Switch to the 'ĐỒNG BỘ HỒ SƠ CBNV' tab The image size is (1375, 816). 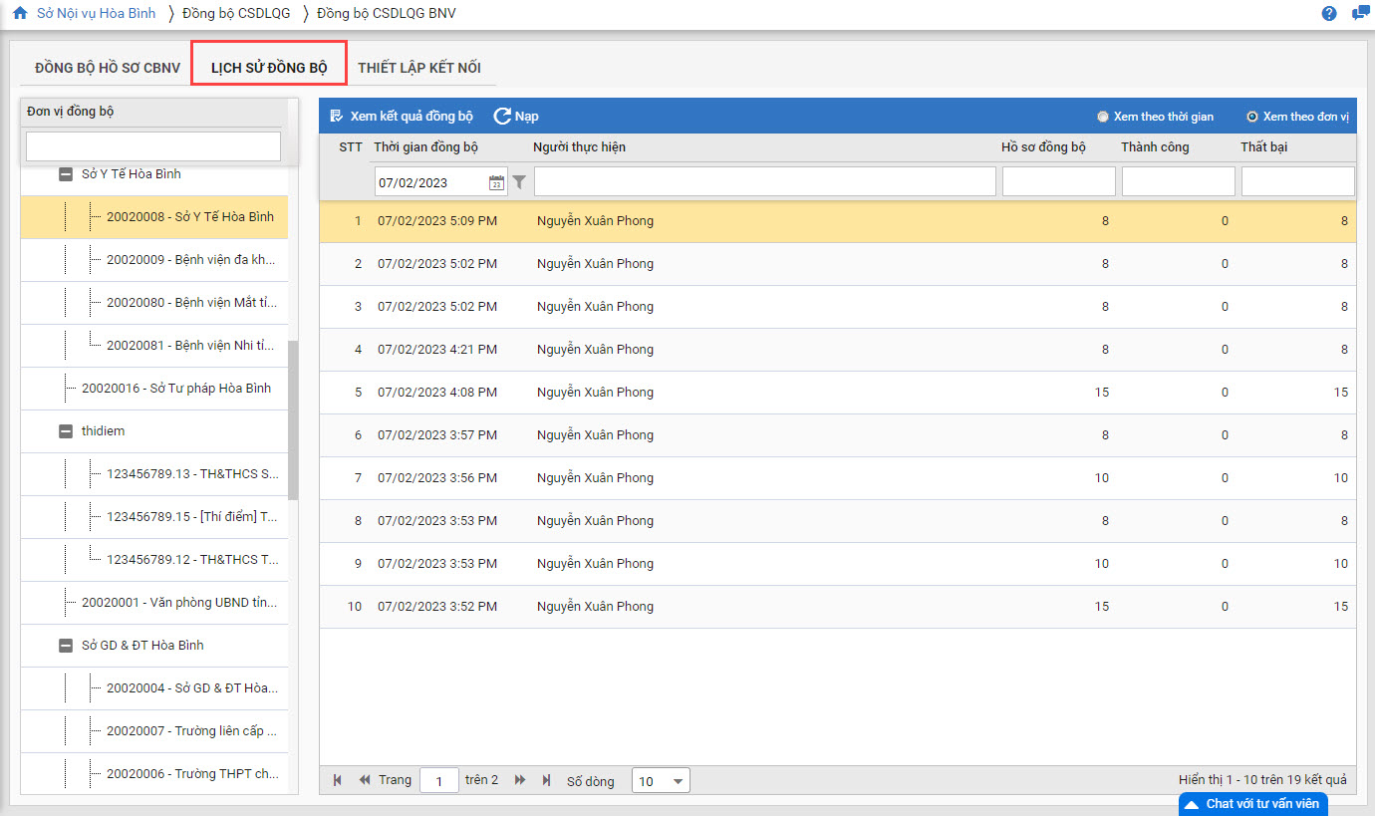[x=108, y=68]
